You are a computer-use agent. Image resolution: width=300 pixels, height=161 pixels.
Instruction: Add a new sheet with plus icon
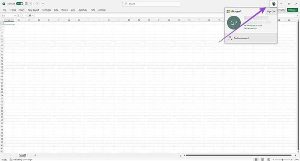pos(35,155)
